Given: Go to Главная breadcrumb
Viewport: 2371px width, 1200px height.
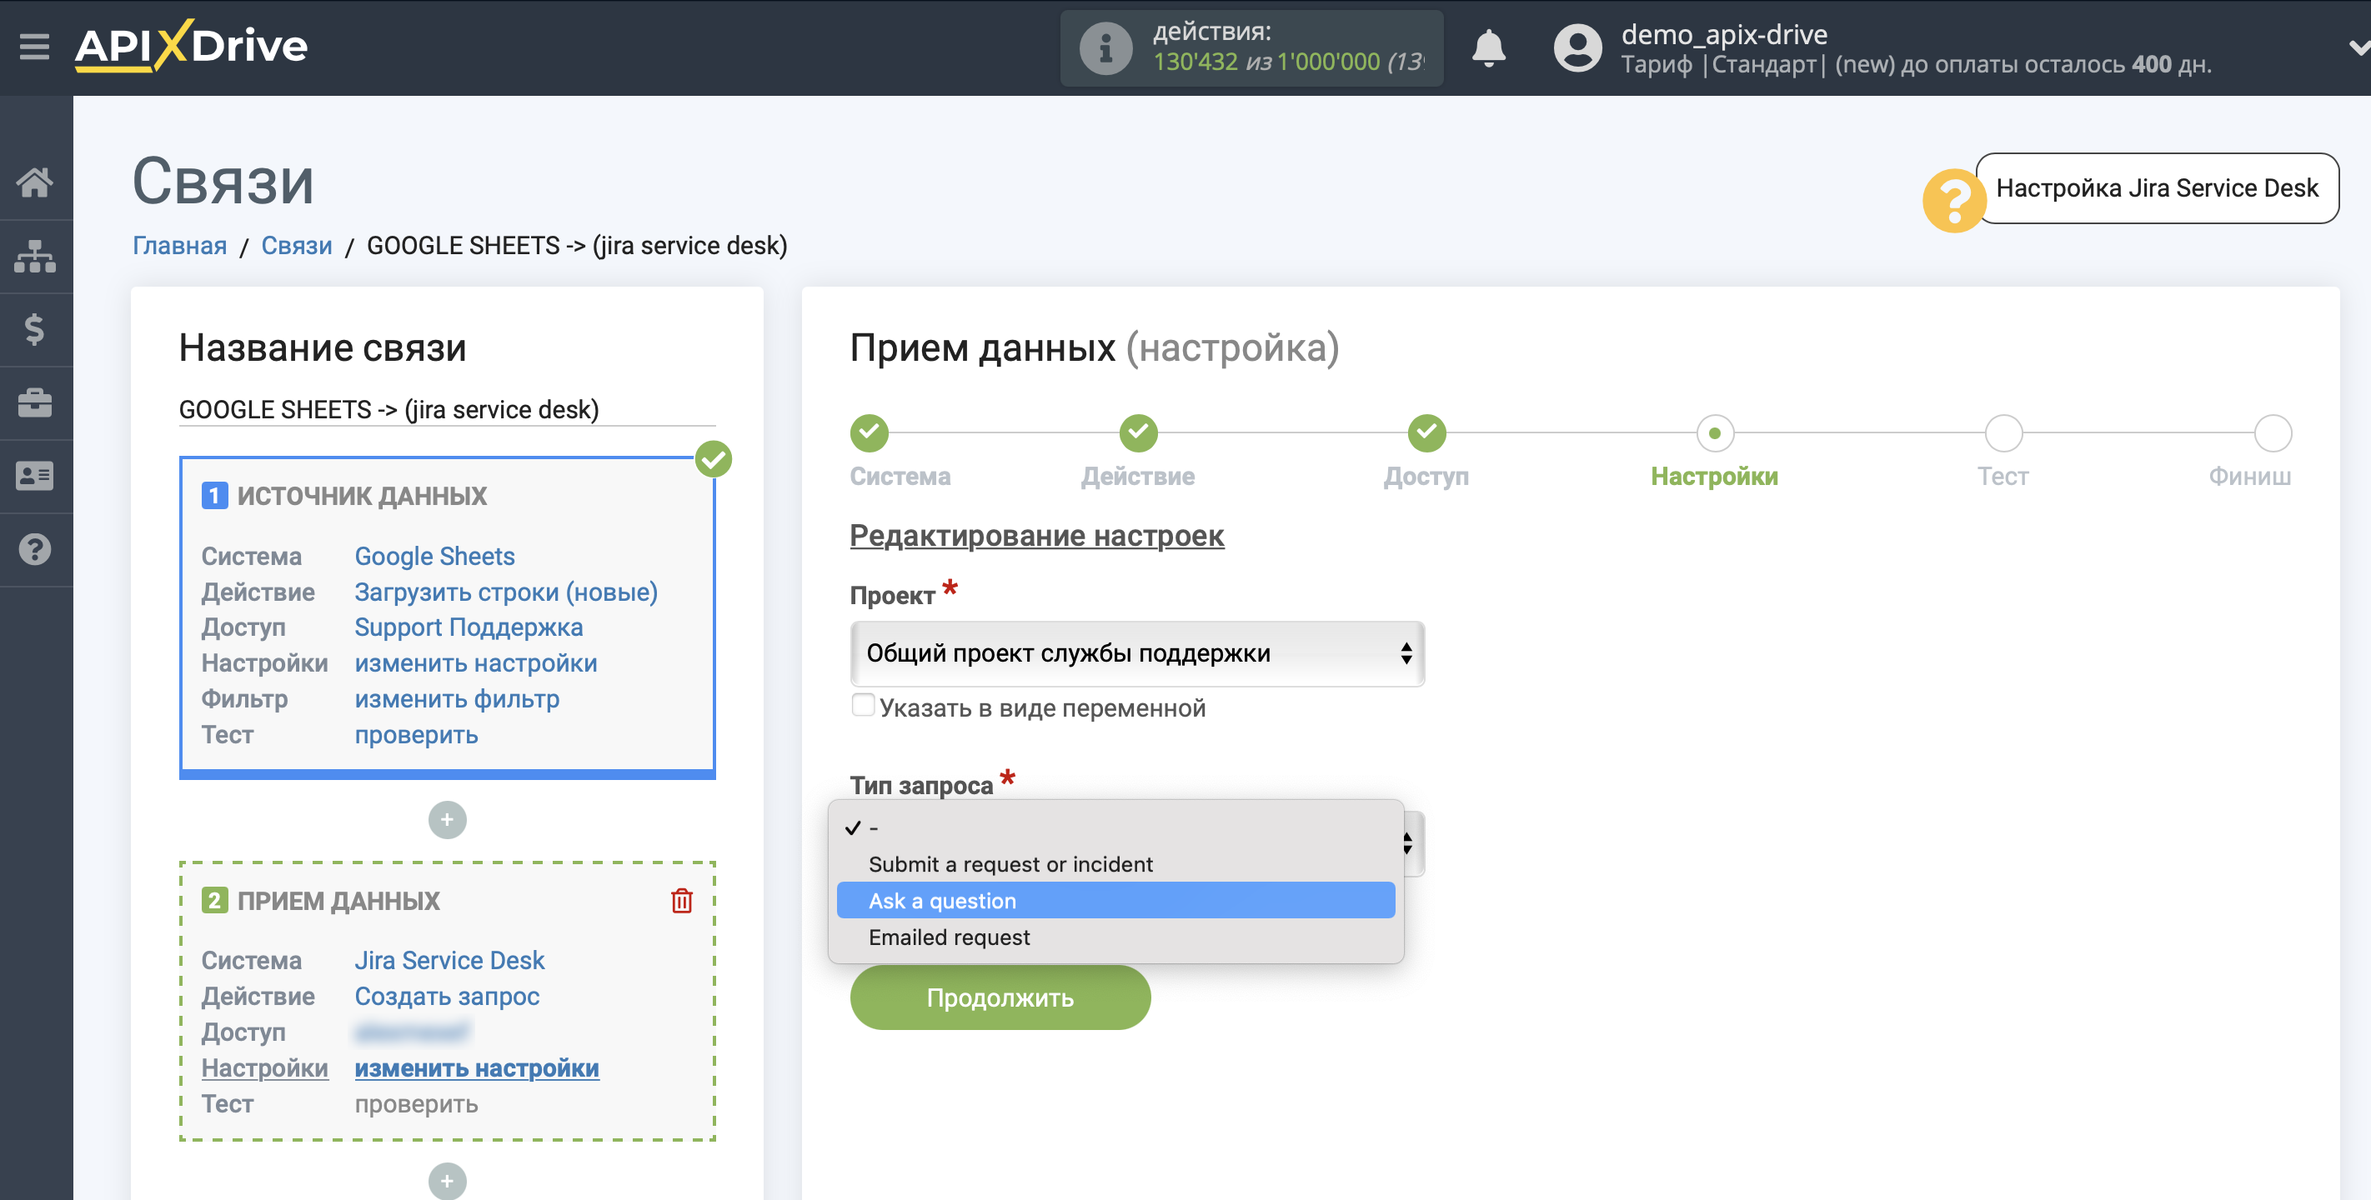Looking at the screenshot, I should coord(179,246).
